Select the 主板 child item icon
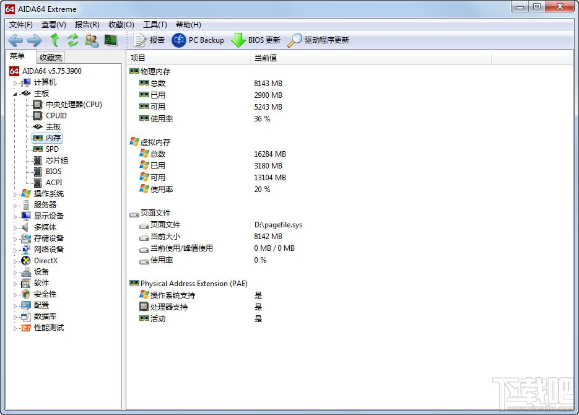The height and width of the screenshot is (415, 579). [x=37, y=126]
